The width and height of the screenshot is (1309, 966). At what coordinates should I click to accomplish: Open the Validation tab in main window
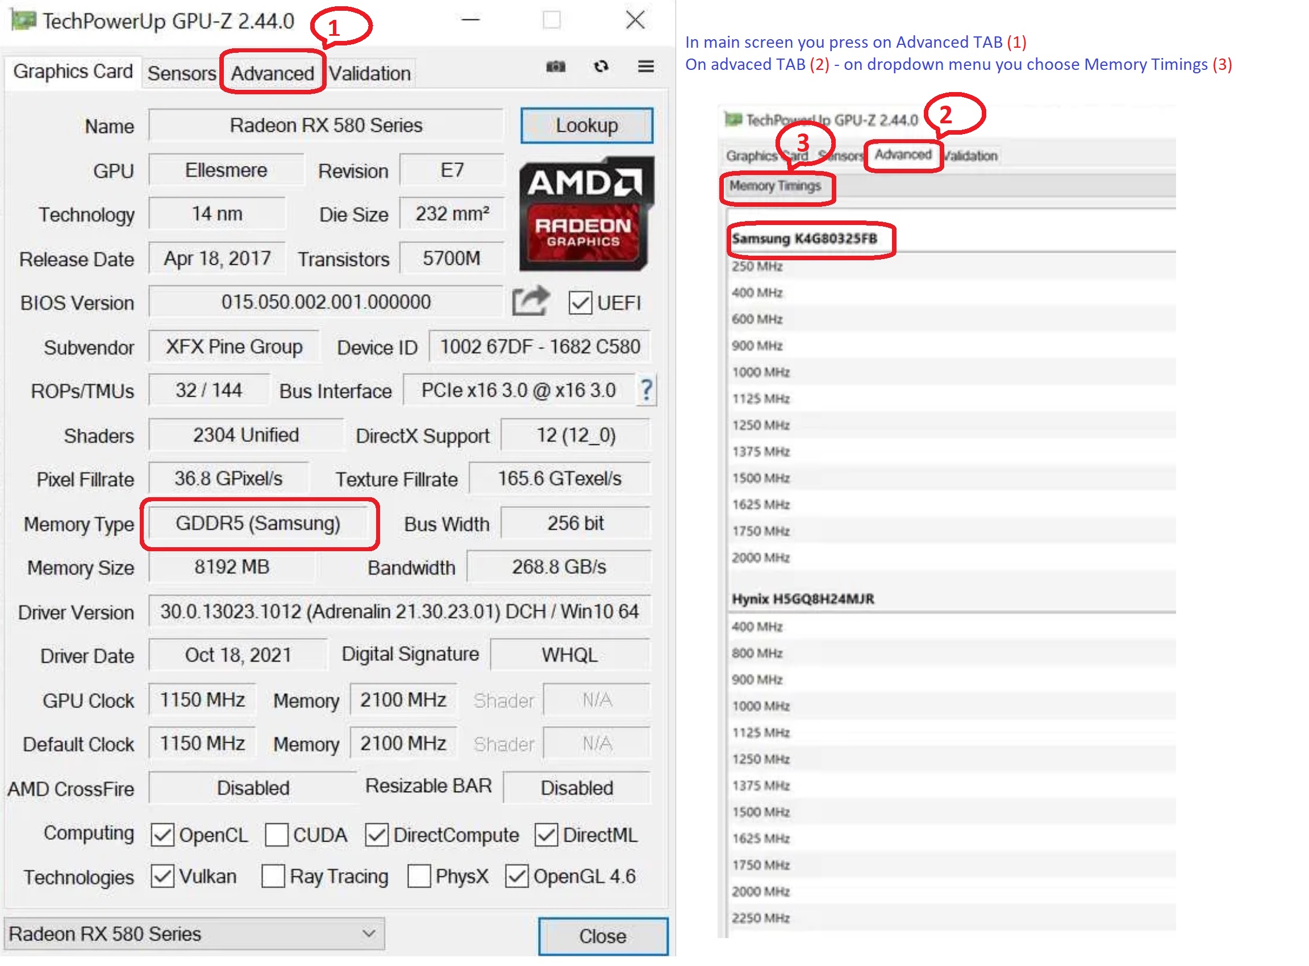coord(370,74)
